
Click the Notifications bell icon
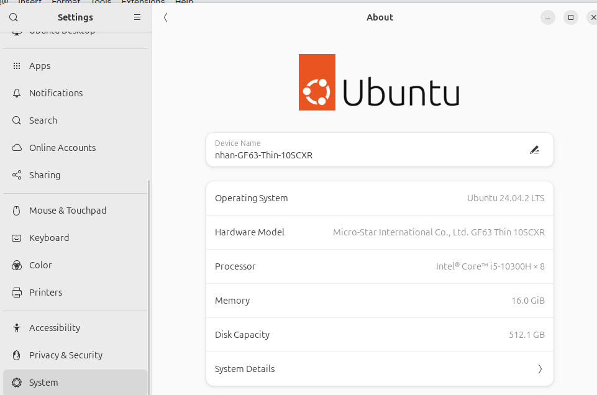(17, 93)
